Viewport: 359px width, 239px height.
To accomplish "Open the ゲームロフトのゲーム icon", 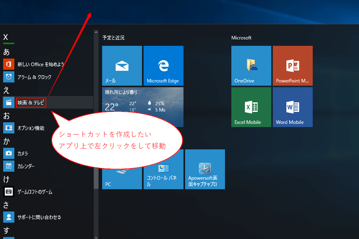I will 9,192.
